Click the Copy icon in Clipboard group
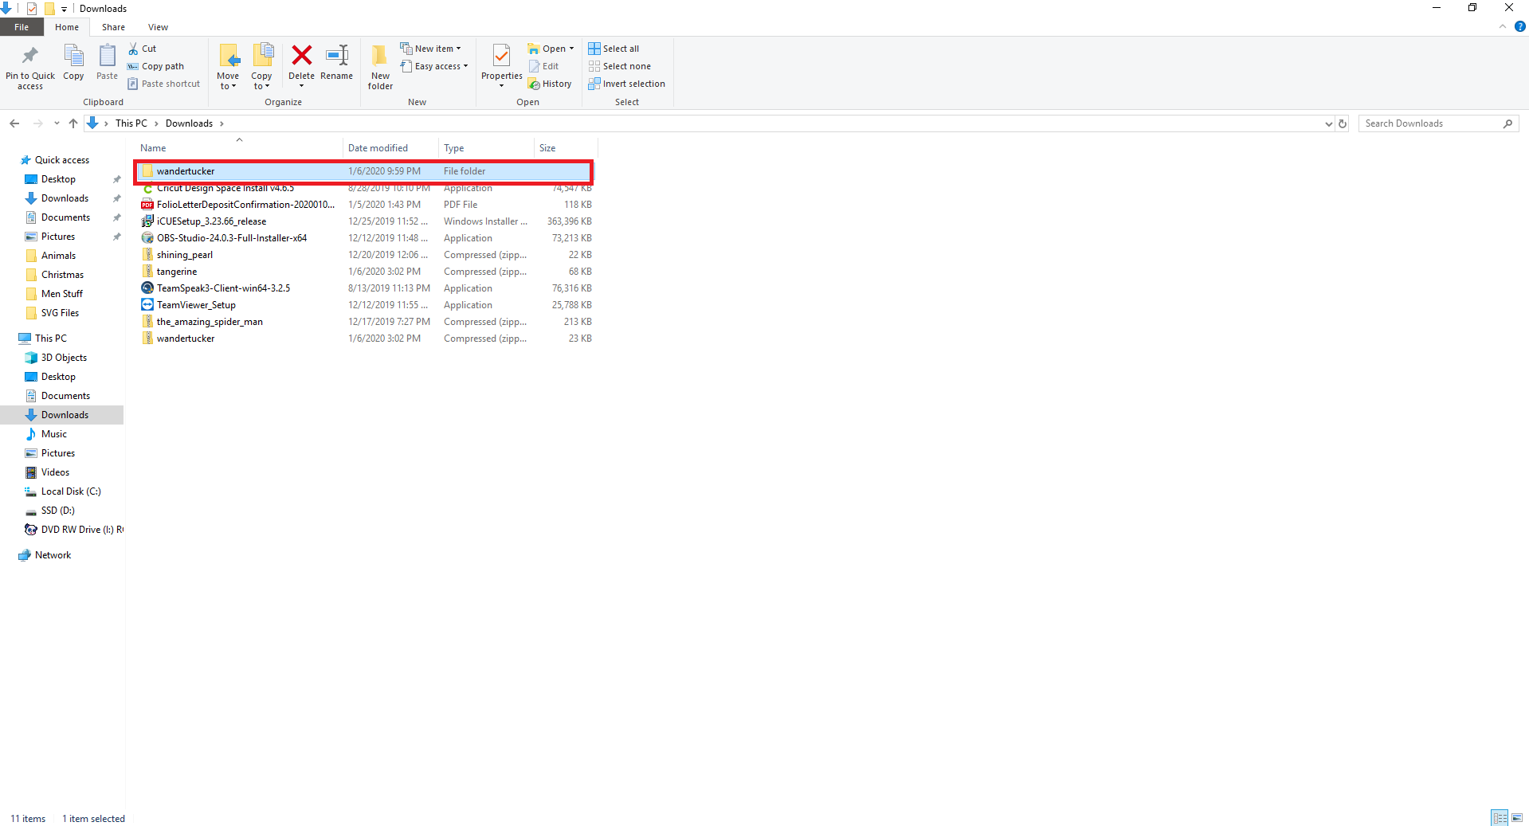This screenshot has width=1529, height=826. [x=73, y=57]
